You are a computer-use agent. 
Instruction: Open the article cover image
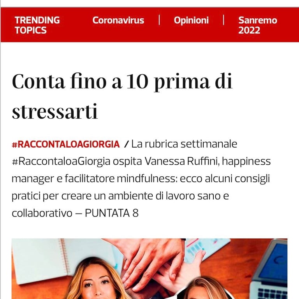pyautogui.click(x=149, y=269)
